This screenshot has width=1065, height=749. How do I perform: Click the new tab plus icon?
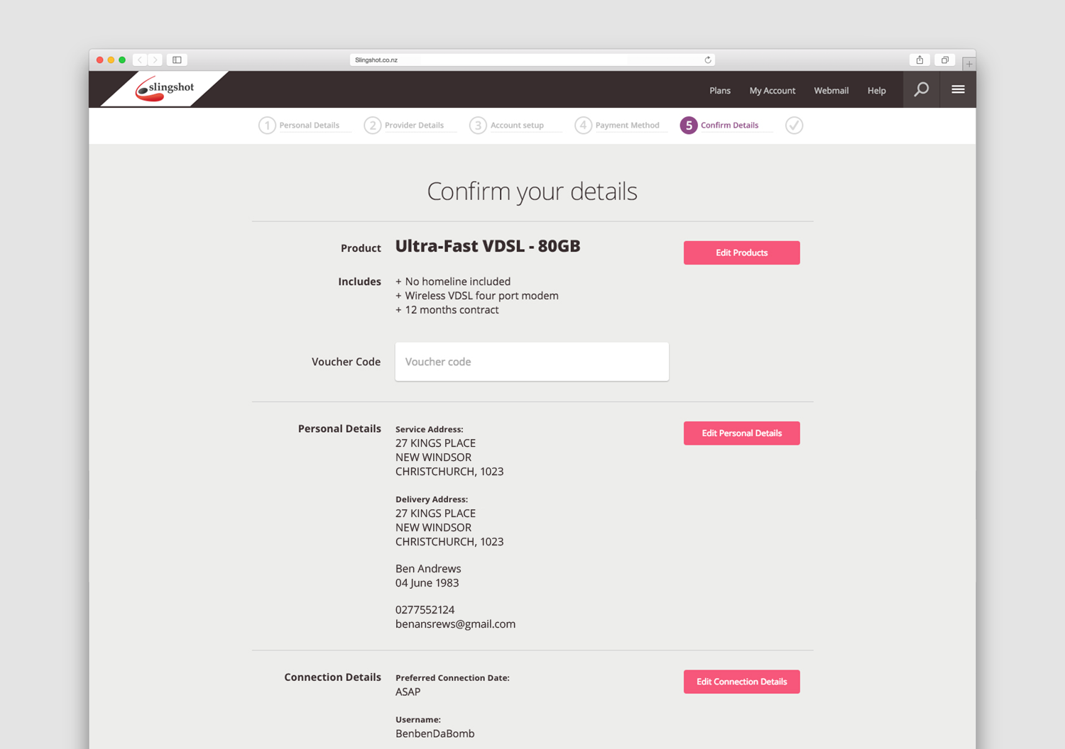pyautogui.click(x=969, y=64)
